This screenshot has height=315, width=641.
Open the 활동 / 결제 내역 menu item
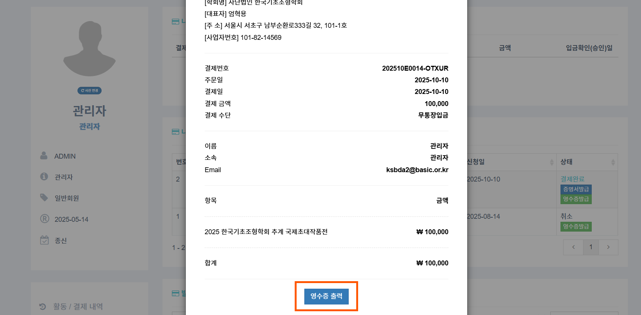(x=78, y=307)
